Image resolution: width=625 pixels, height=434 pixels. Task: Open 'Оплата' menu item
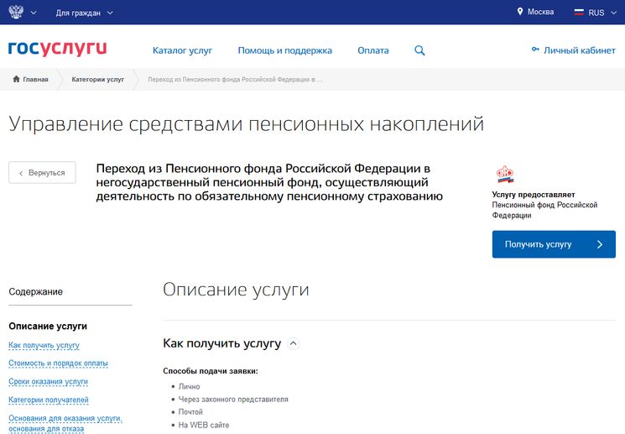(373, 50)
